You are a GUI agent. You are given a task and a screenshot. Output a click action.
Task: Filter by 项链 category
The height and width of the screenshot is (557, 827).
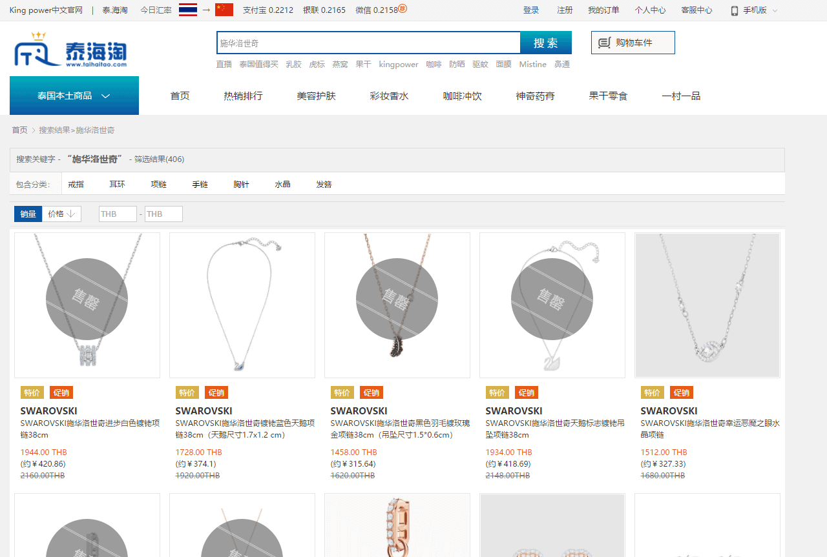tap(158, 184)
